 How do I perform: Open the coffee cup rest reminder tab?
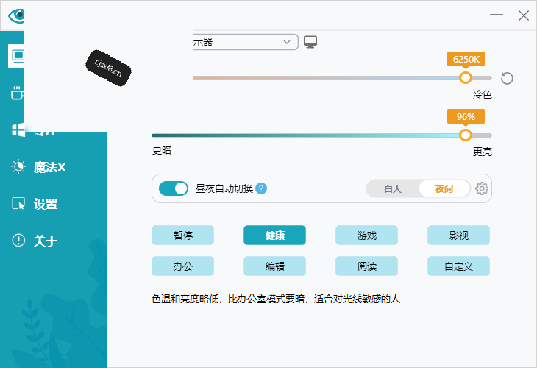pyautogui.click(x=17, y=93)
